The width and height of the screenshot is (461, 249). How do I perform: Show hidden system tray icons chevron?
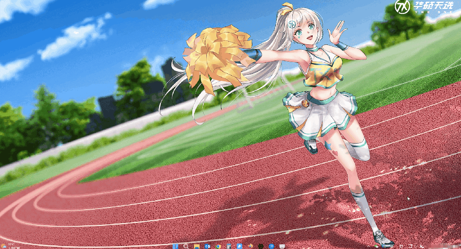click(x=369, y=246)
